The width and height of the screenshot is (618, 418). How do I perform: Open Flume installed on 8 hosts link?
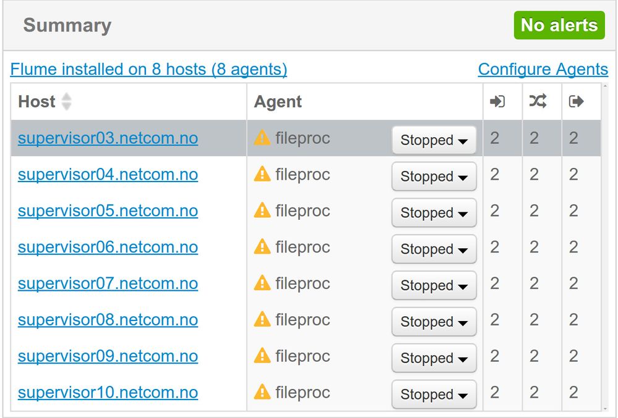[x=148, y=70]
